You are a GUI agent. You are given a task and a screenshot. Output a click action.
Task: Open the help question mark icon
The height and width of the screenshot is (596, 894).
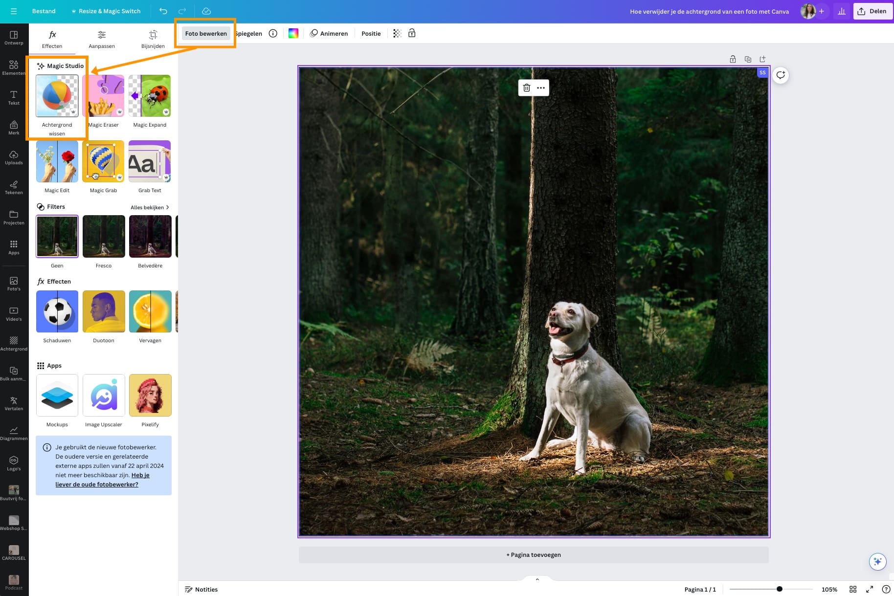pyautogui.click(x=886, y=589)
